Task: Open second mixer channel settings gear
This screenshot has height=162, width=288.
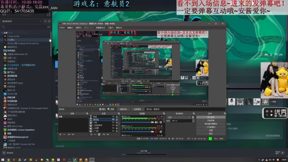Action: click(161, 132)
